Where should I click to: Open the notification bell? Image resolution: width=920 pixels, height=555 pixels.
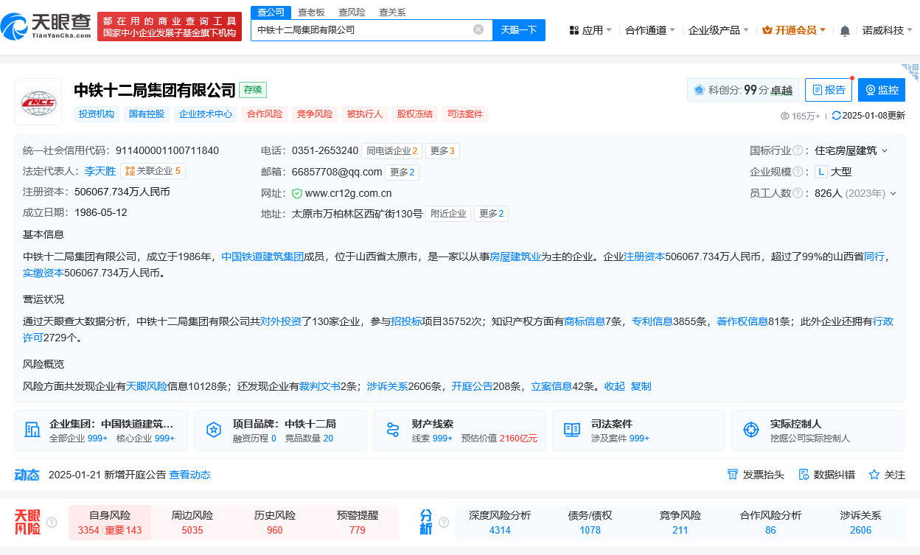click(x=845, y=30)
